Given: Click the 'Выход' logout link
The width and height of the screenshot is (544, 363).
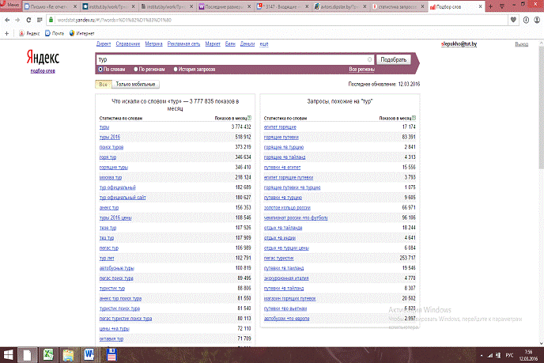Looking at the screenshot, I should pos(521,43).
